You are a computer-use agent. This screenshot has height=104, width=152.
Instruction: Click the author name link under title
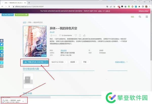pyautogui.click(x=52, y=32)
